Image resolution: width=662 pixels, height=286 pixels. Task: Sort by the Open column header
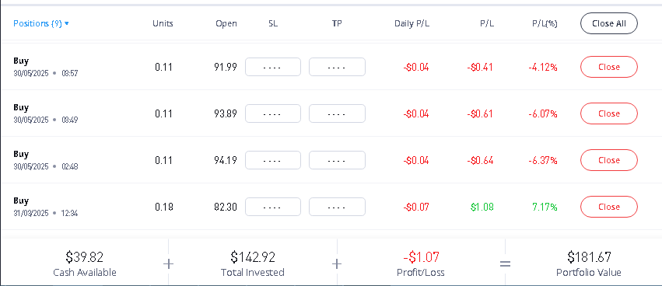226,23
